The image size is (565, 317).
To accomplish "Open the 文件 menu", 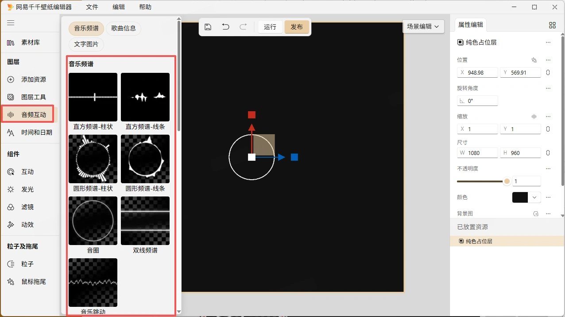I will (x=92, y=7).
